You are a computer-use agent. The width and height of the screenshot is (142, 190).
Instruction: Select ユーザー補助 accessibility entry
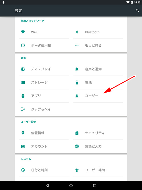click(x=98, y=170)
